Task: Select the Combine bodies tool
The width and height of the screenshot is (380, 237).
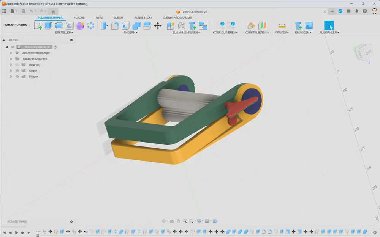Action: coord(136,25)
